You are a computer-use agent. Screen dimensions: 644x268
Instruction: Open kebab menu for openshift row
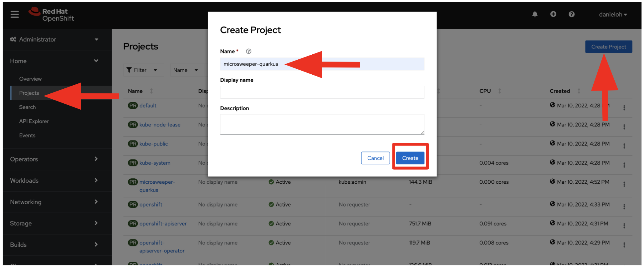624,207
